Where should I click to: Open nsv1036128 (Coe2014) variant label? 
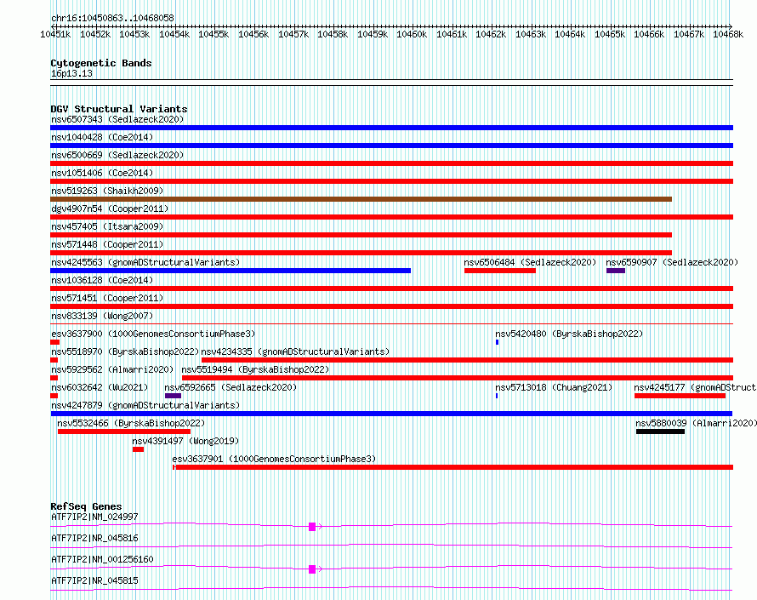click(102, 280)
